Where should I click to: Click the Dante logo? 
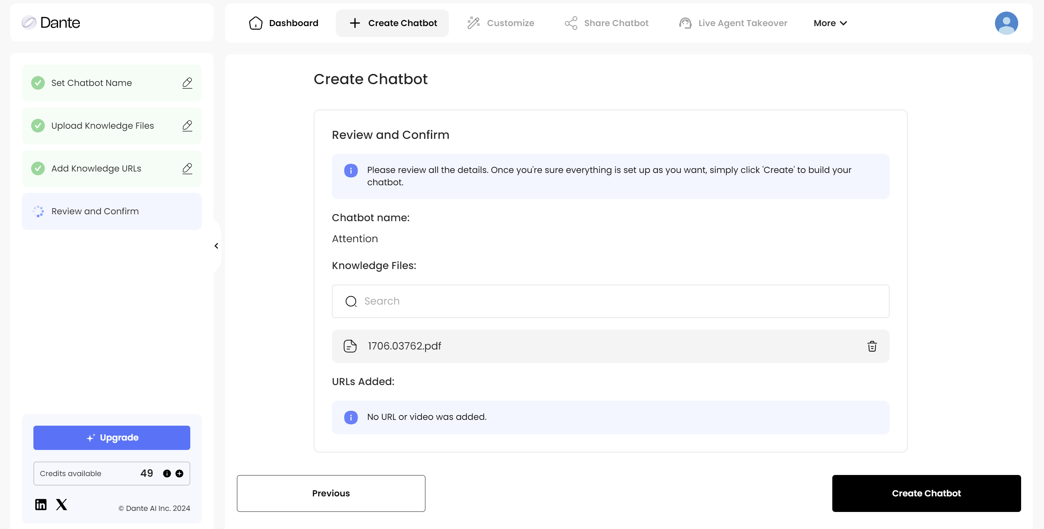click(x=51, y=23)
